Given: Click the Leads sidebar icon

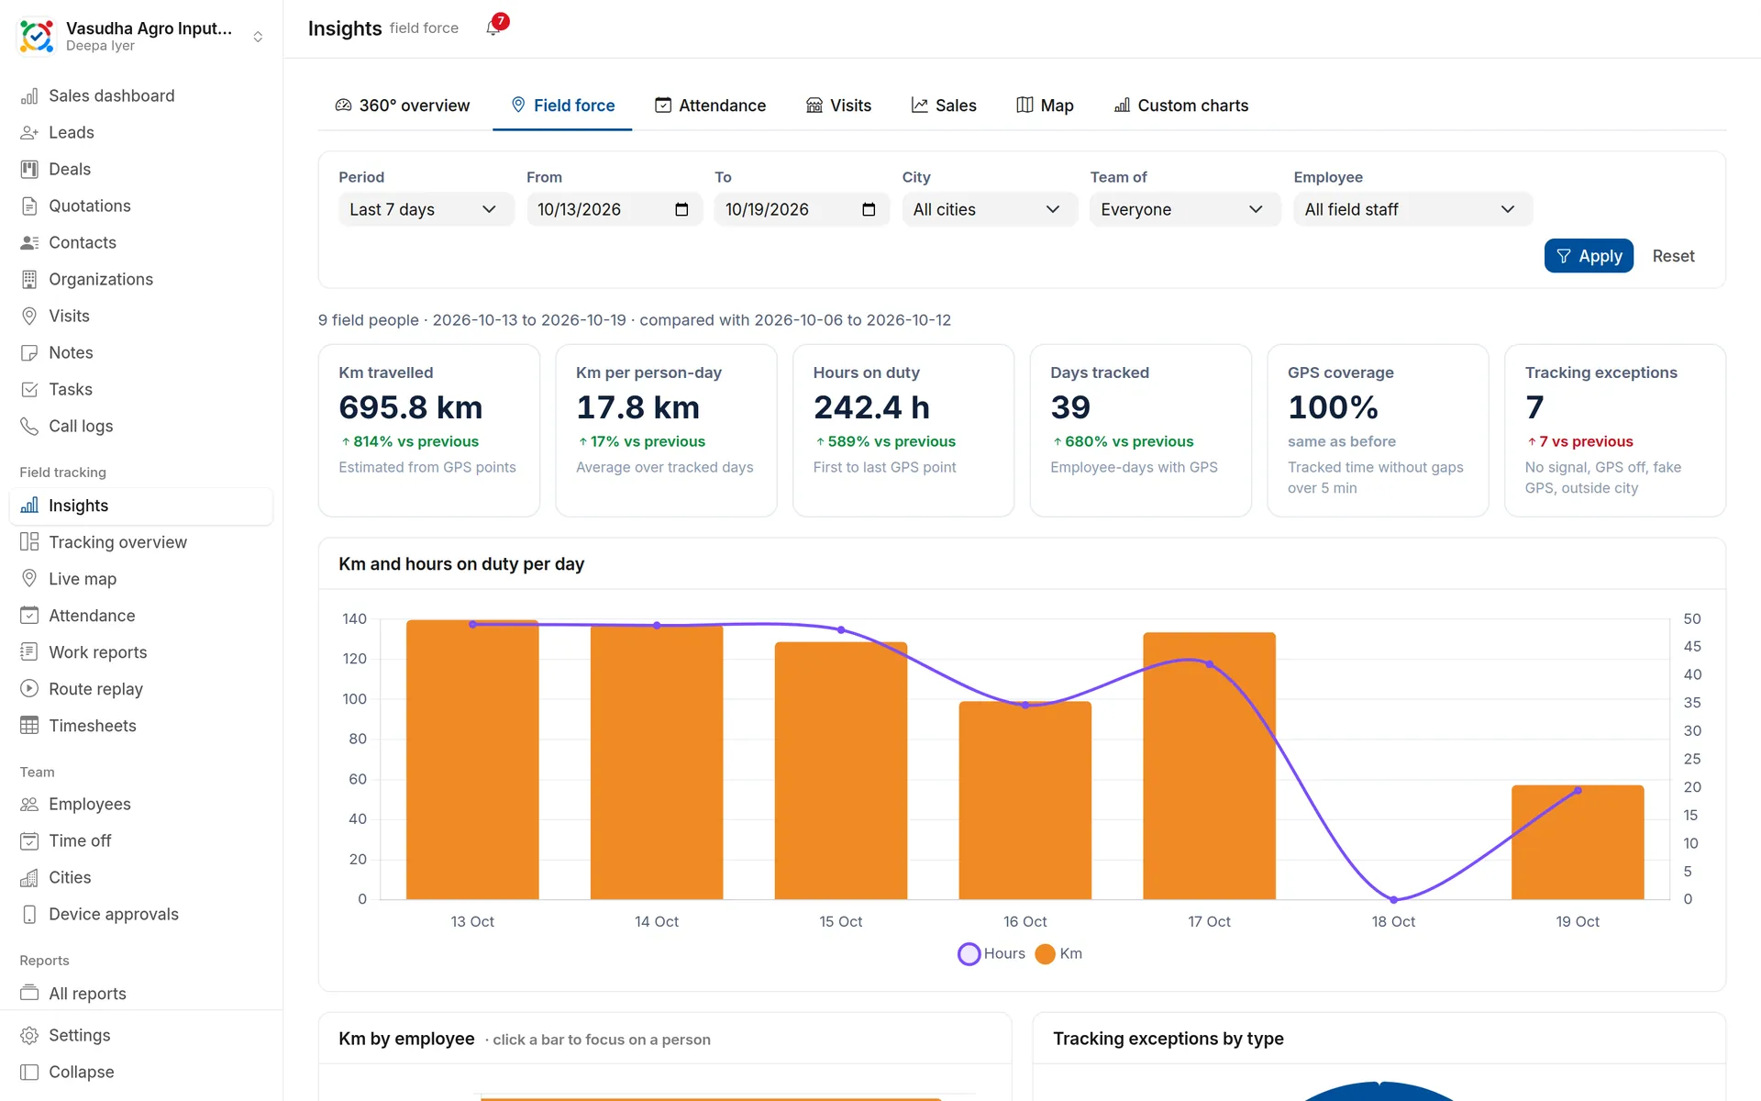Looking at the screenshot, I should pyautogui.click(x=29, y=133).
